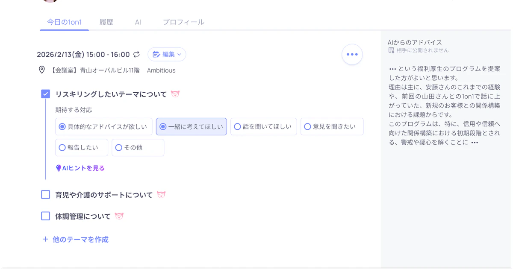
Task: Click the recurring schedule icon beside the time
Action: [x=136, y=54]
